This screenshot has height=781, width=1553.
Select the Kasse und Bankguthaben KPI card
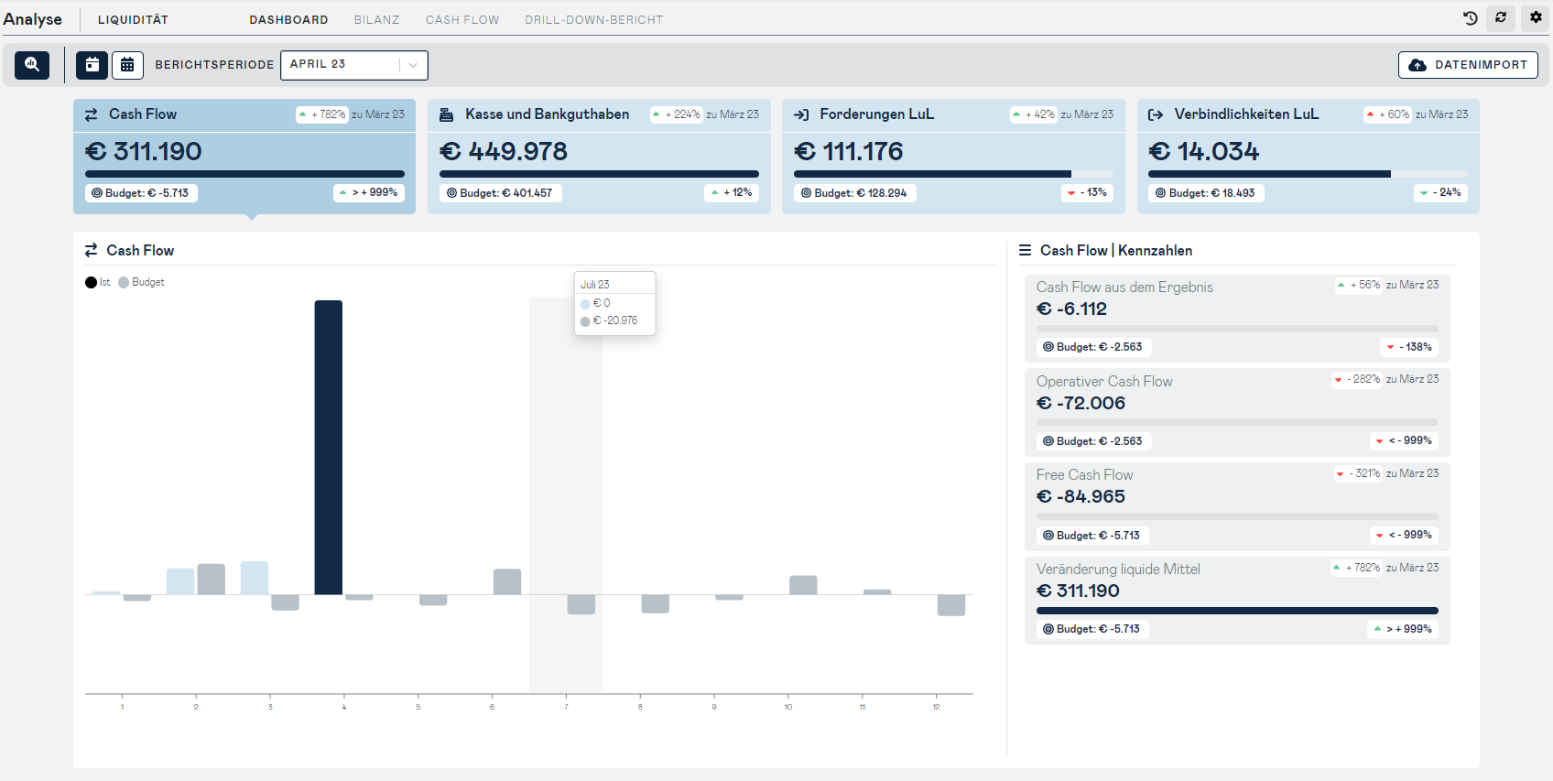pos(599,157)
